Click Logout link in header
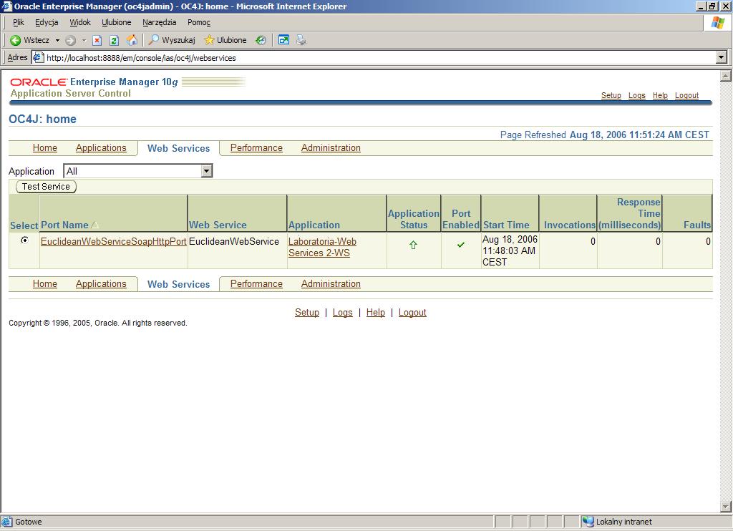The image size is (733, 531). coord(686,95)
